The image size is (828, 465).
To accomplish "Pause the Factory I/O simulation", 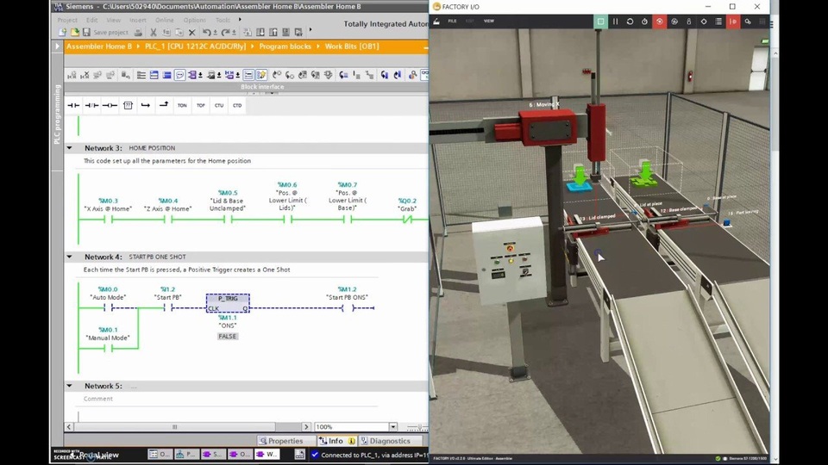I will (615, 22).
